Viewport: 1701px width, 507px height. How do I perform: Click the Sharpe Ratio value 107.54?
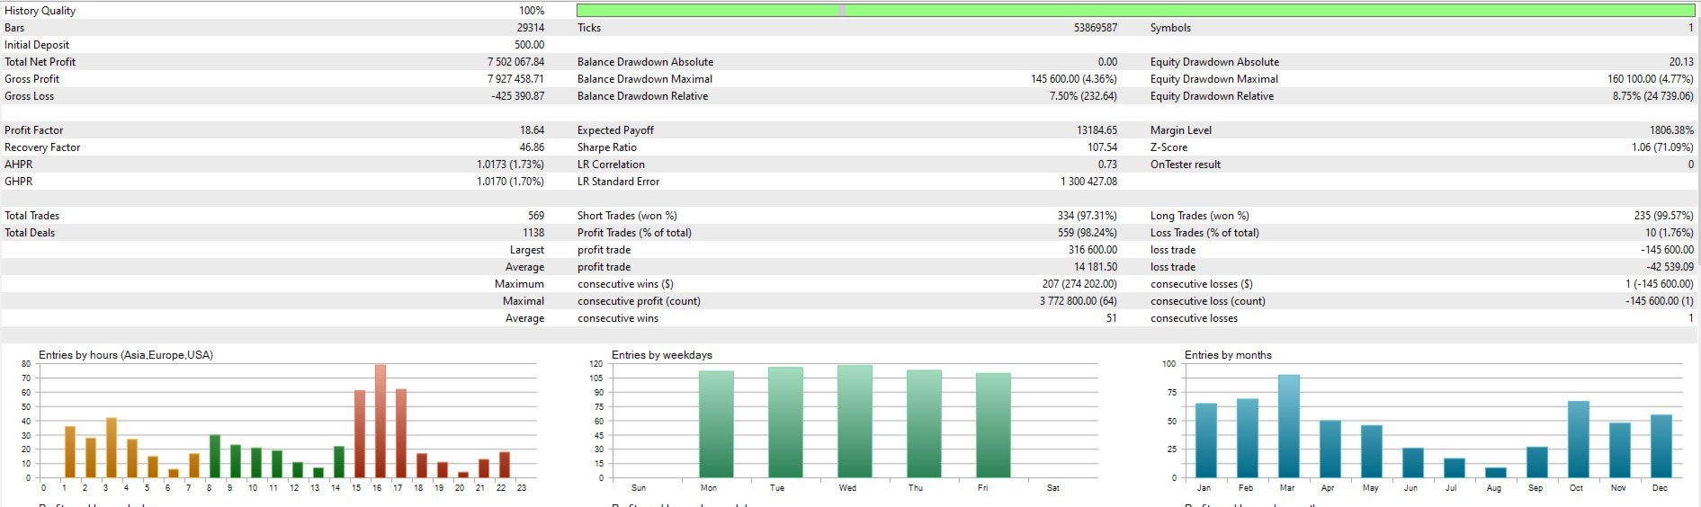point(1102,147)
